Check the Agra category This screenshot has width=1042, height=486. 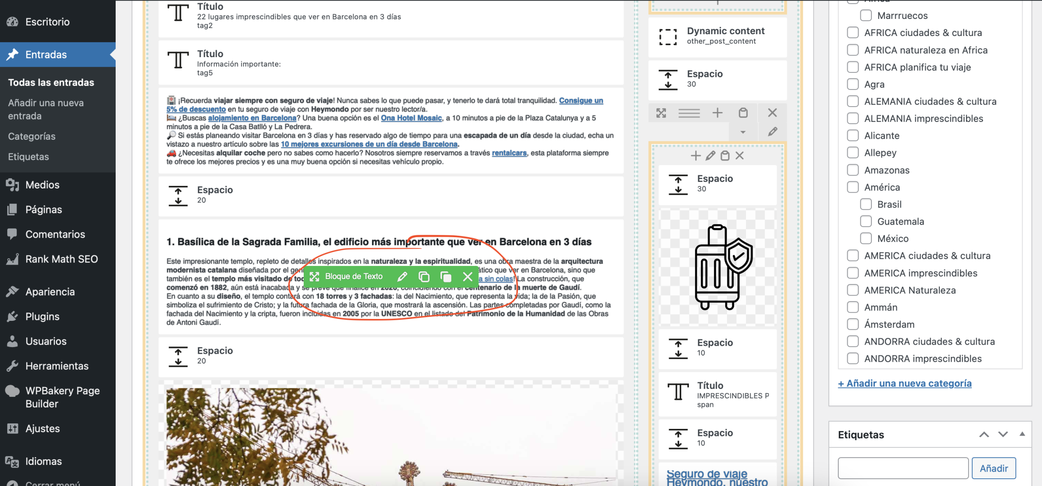[x=853, y=84]
